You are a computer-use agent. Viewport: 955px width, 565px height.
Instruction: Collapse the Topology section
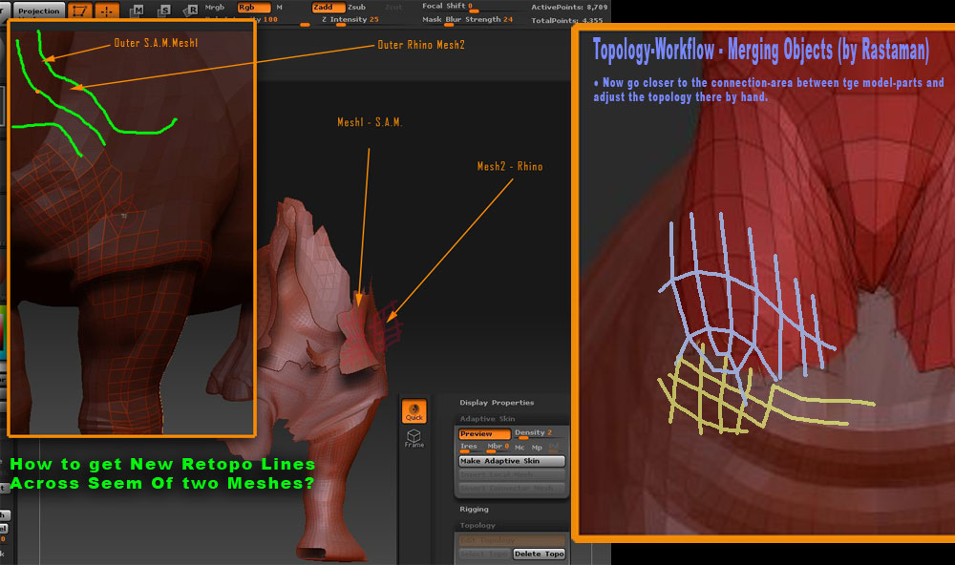tap(477, 526)
